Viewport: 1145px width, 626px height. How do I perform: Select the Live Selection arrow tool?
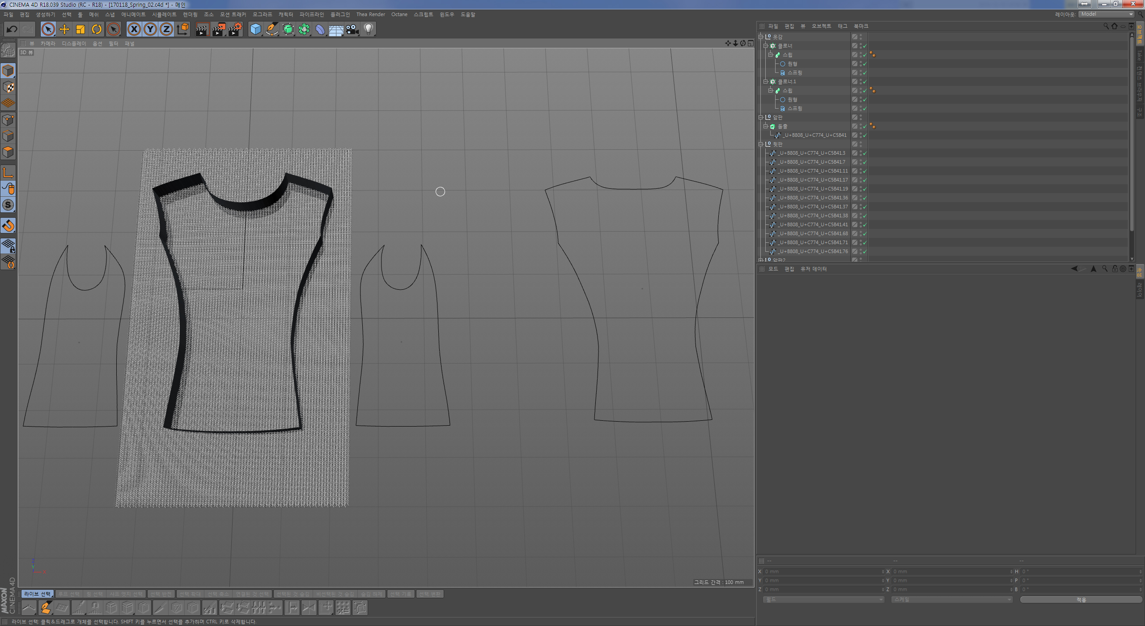(x=48, y=30)
